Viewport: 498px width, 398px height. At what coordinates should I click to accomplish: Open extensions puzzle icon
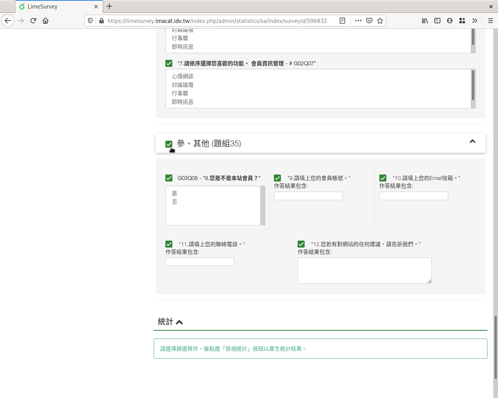pos(462,21)
